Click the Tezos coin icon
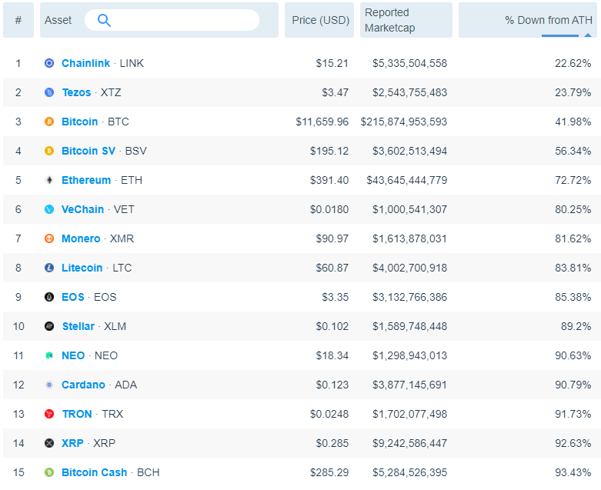 pos(49,92)
